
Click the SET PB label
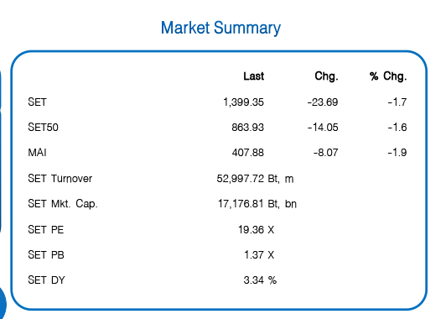46,254
